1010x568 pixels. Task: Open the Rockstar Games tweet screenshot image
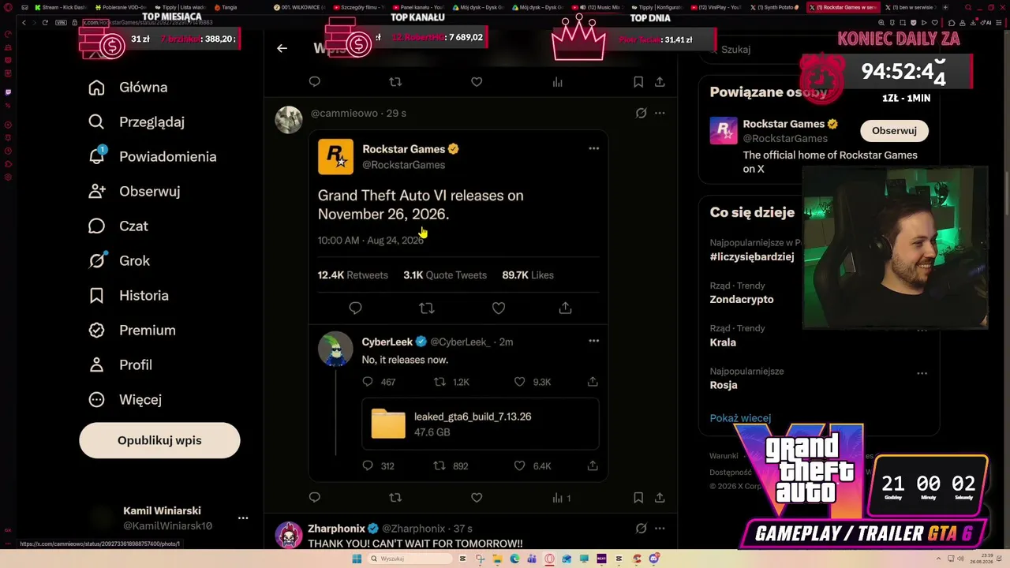[x=458, y=306]
